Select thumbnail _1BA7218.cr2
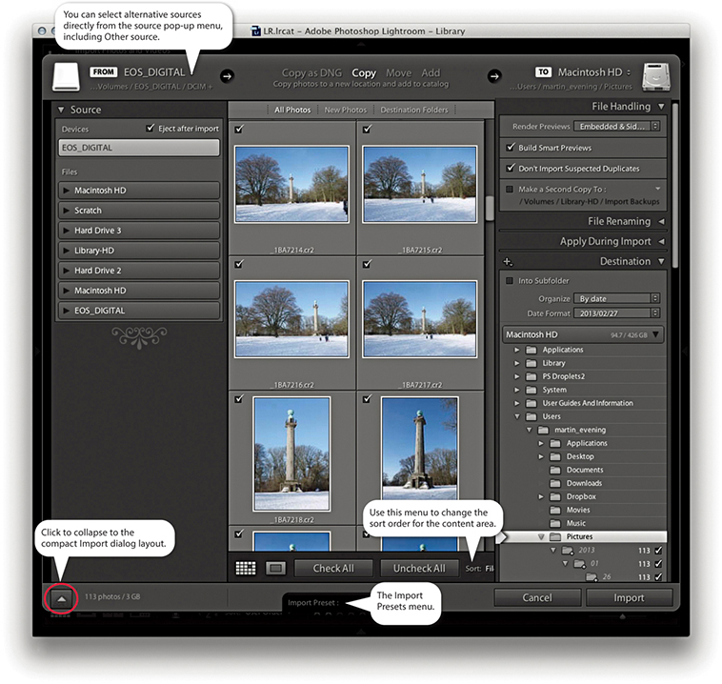 tap(291, 454)
